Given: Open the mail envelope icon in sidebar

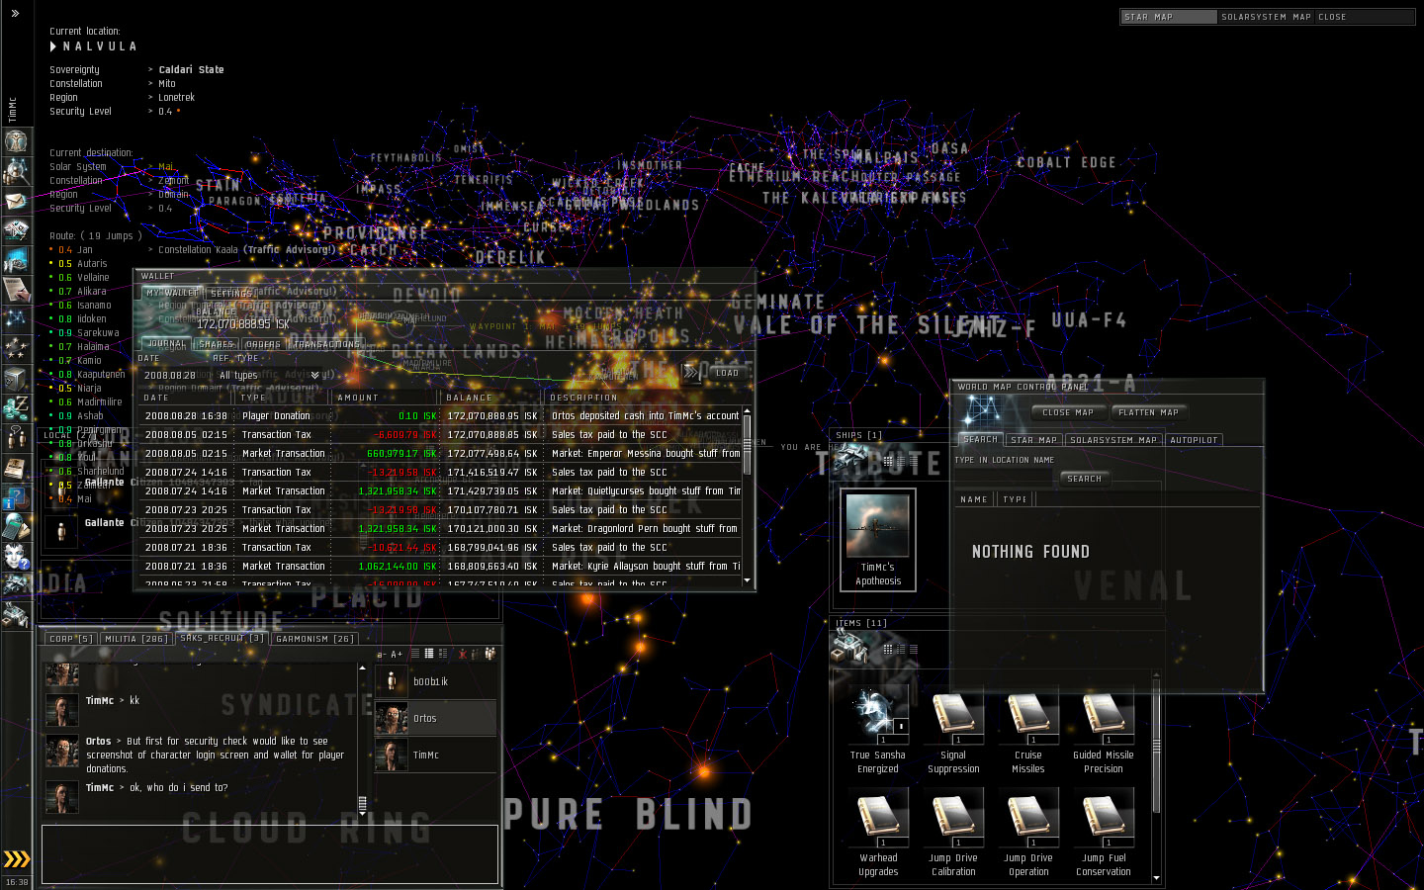Looking at the screenshot, I should pos(16,201).
